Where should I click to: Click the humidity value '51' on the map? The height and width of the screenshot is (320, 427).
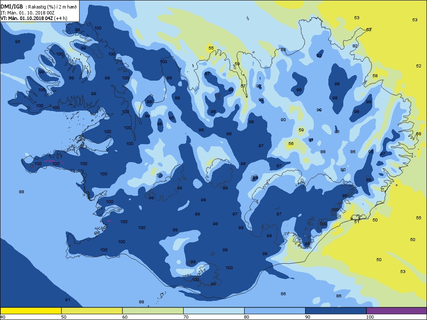(x=357, y=221)
